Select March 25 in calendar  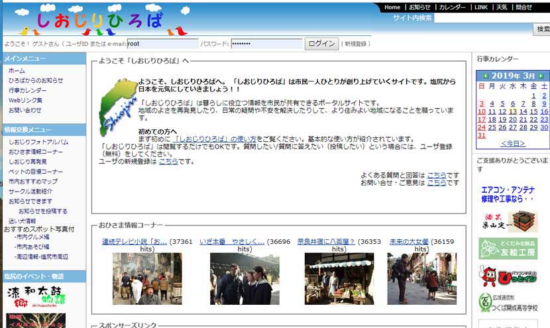click(492, 127)
